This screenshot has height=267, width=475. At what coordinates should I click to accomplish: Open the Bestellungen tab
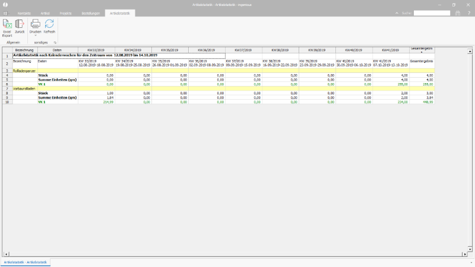point(91,13)
